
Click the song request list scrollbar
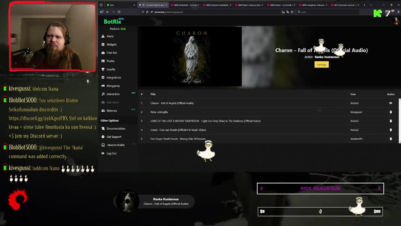(x=400, y=121)
